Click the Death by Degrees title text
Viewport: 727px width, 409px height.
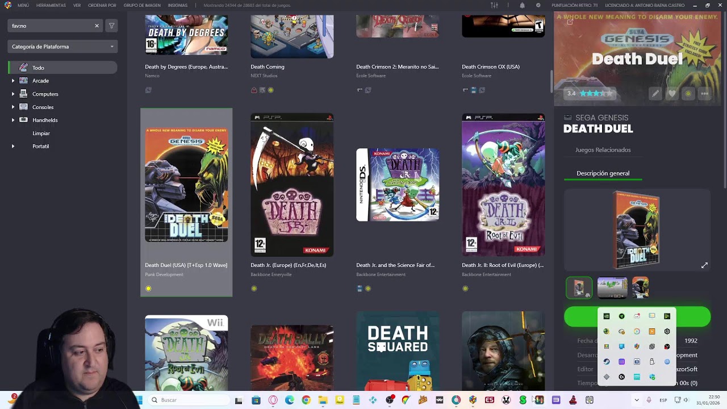point(186,66)
